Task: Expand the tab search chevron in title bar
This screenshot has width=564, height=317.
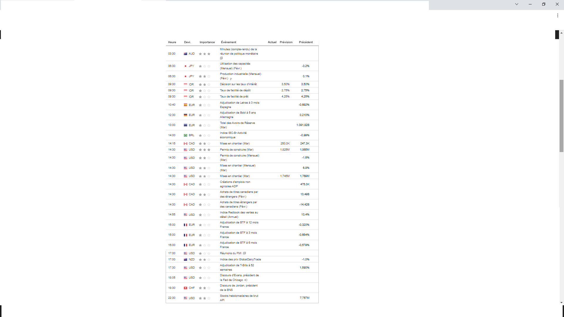Action: pos(516,4)
